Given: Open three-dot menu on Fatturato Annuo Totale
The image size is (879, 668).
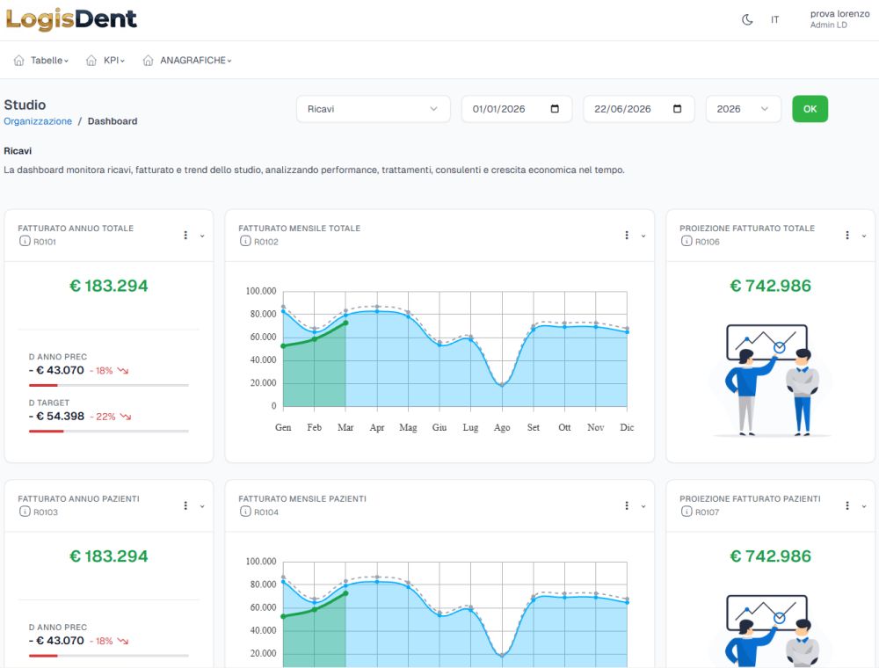Looking at the screenshot, I should point(185,236).
